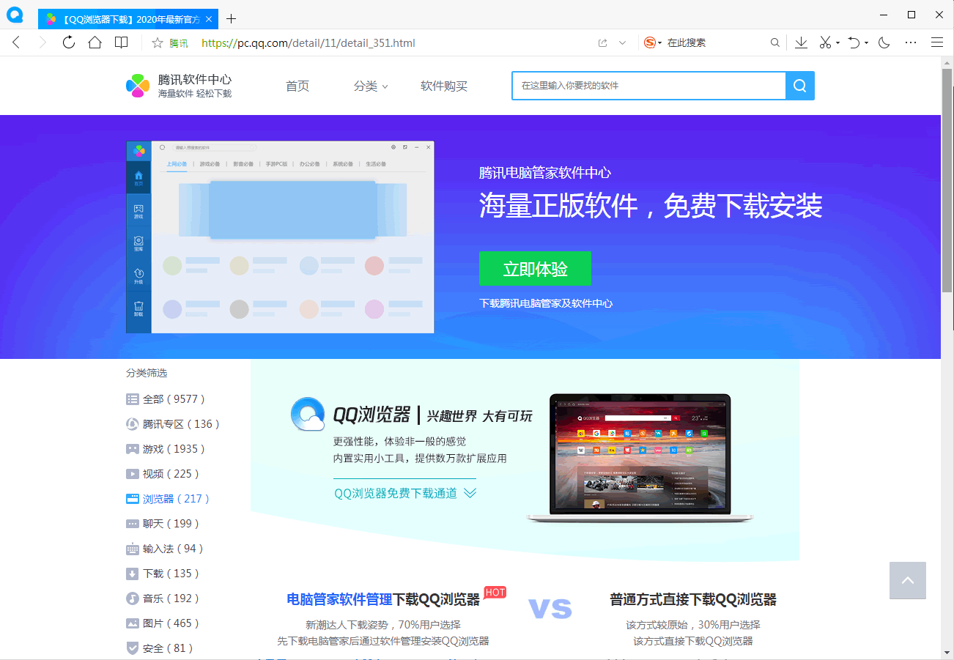Open a new browser tab
Screen dimensions: 954x660
coord(232,18)
